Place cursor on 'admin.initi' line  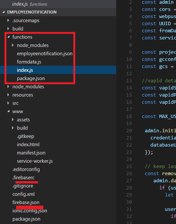160,131
